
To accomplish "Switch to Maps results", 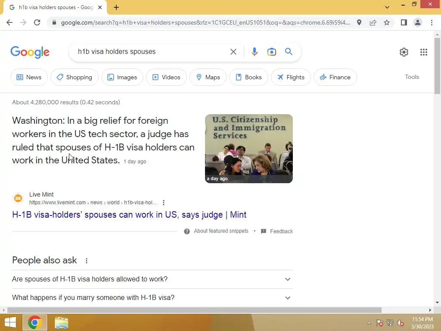I will (208, 77).
